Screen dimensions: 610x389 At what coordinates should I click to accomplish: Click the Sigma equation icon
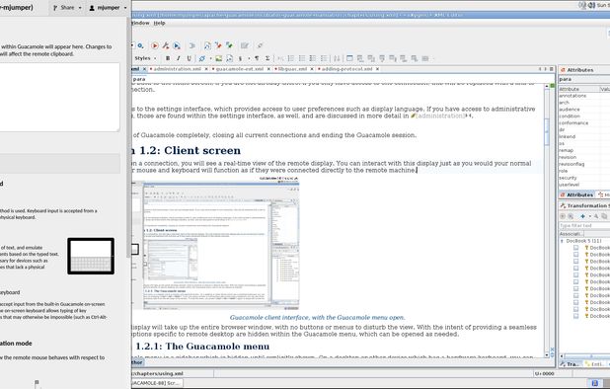click(267, 58)
